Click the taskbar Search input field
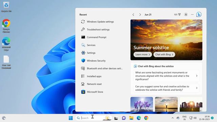Viewport: 217px width, 122px height. (x=94, y=118)
